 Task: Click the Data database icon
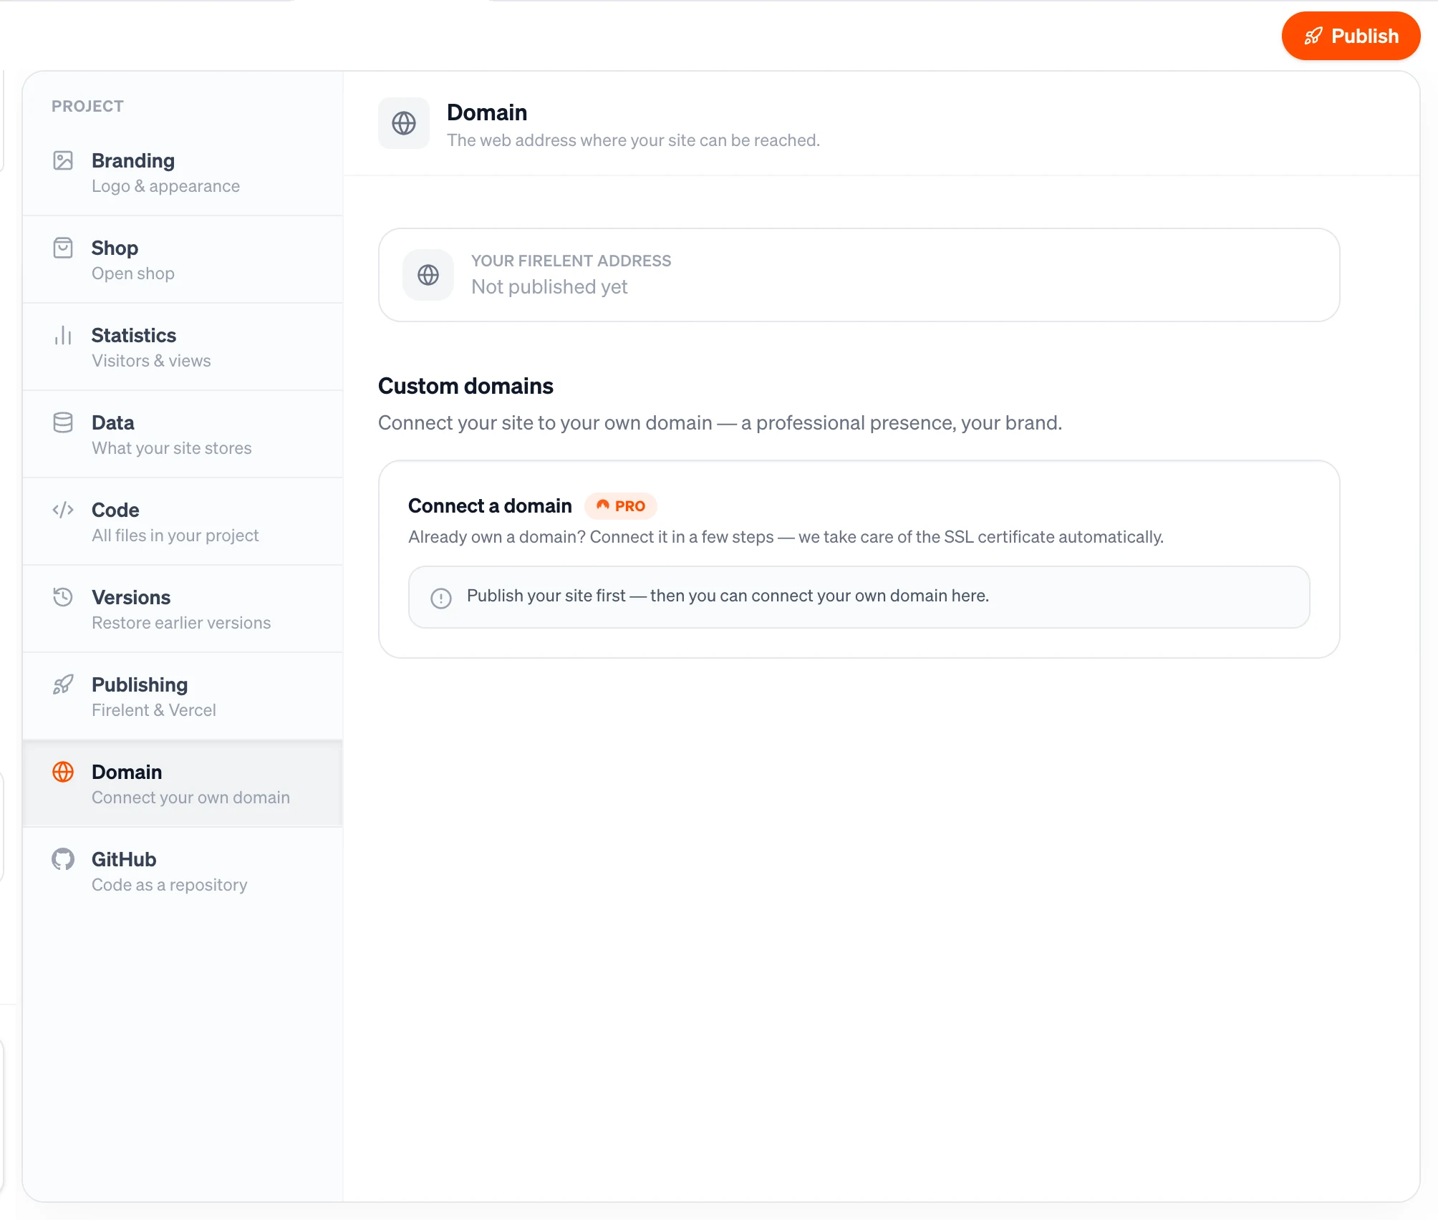(x=63, y=422)
